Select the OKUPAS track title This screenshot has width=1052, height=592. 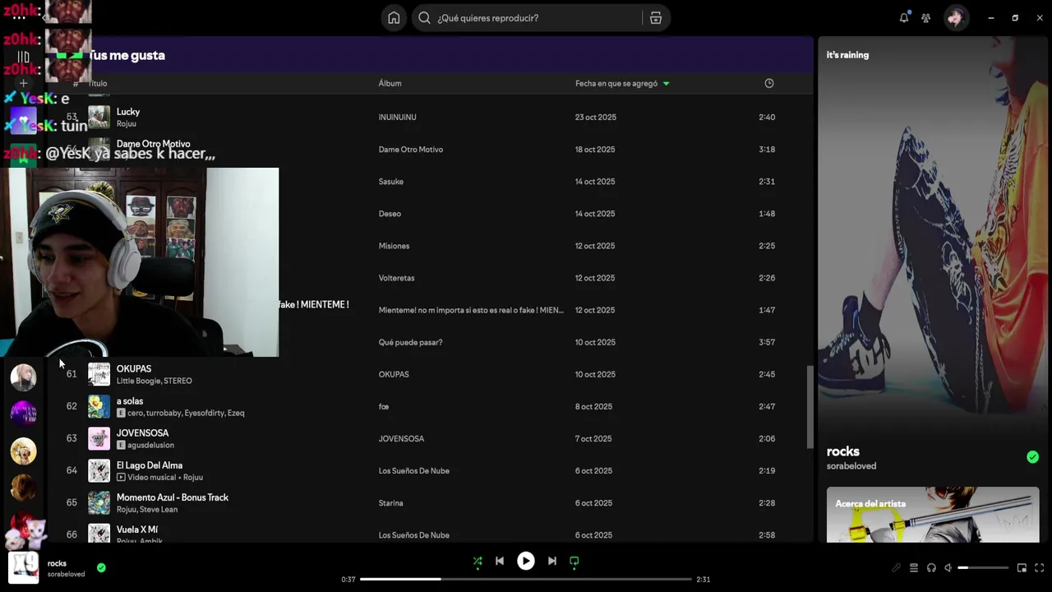(x=134, y=369)
